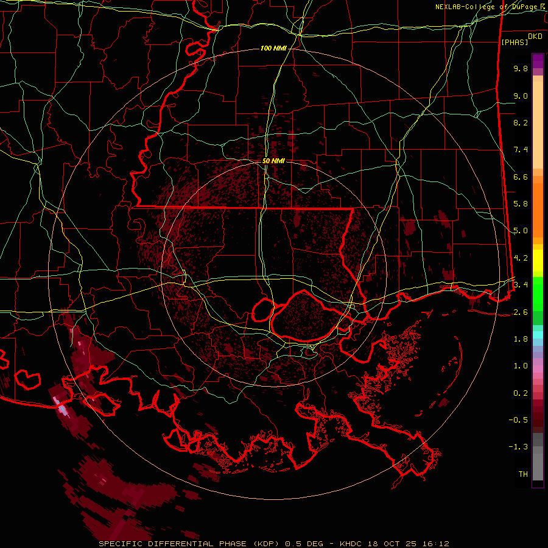Click the 5.8 value on the scale
548x548 pixels.
click(x=521, y=204)
